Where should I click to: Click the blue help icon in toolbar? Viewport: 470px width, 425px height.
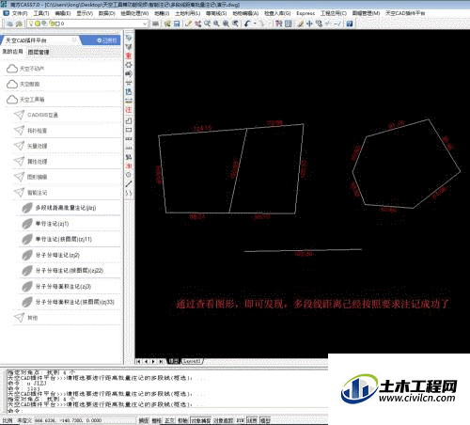(350, 24)
